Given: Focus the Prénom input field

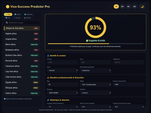Looking at the screenshot, I should tap(63, 62).
